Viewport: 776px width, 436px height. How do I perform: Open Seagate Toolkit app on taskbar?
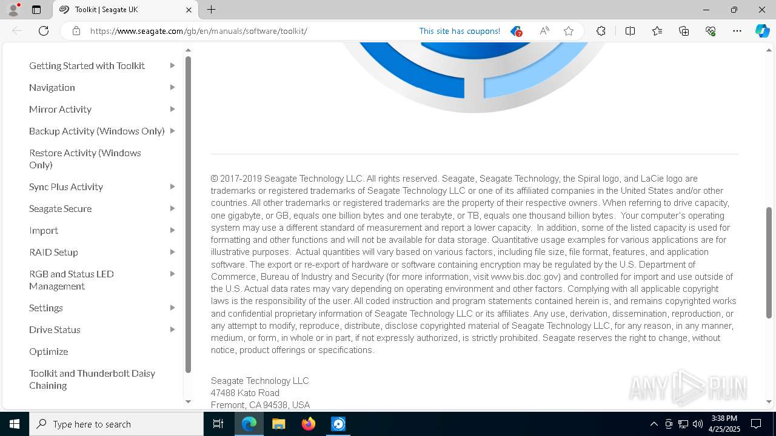click(338, 424)
